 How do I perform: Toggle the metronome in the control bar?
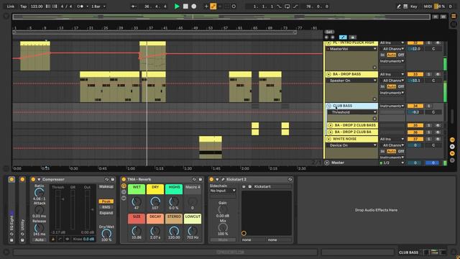[80, 6]
